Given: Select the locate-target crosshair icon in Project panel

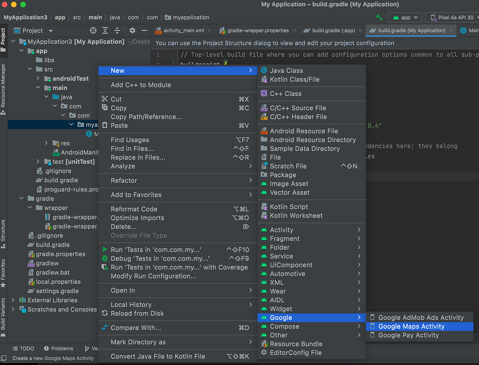Looking at the screenshot, I should (x=93, y=30).
